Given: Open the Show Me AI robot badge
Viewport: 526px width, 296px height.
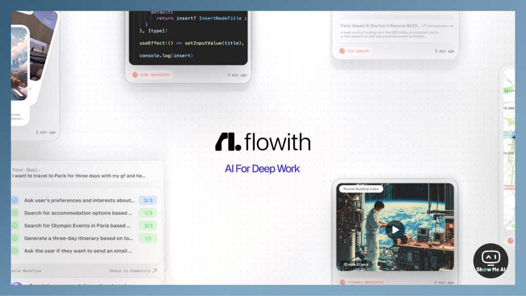Looking at the screenshot, I should coord(490,260).
